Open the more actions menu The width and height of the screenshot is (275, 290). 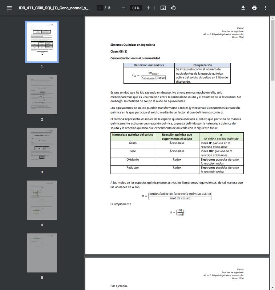(265, 8)
